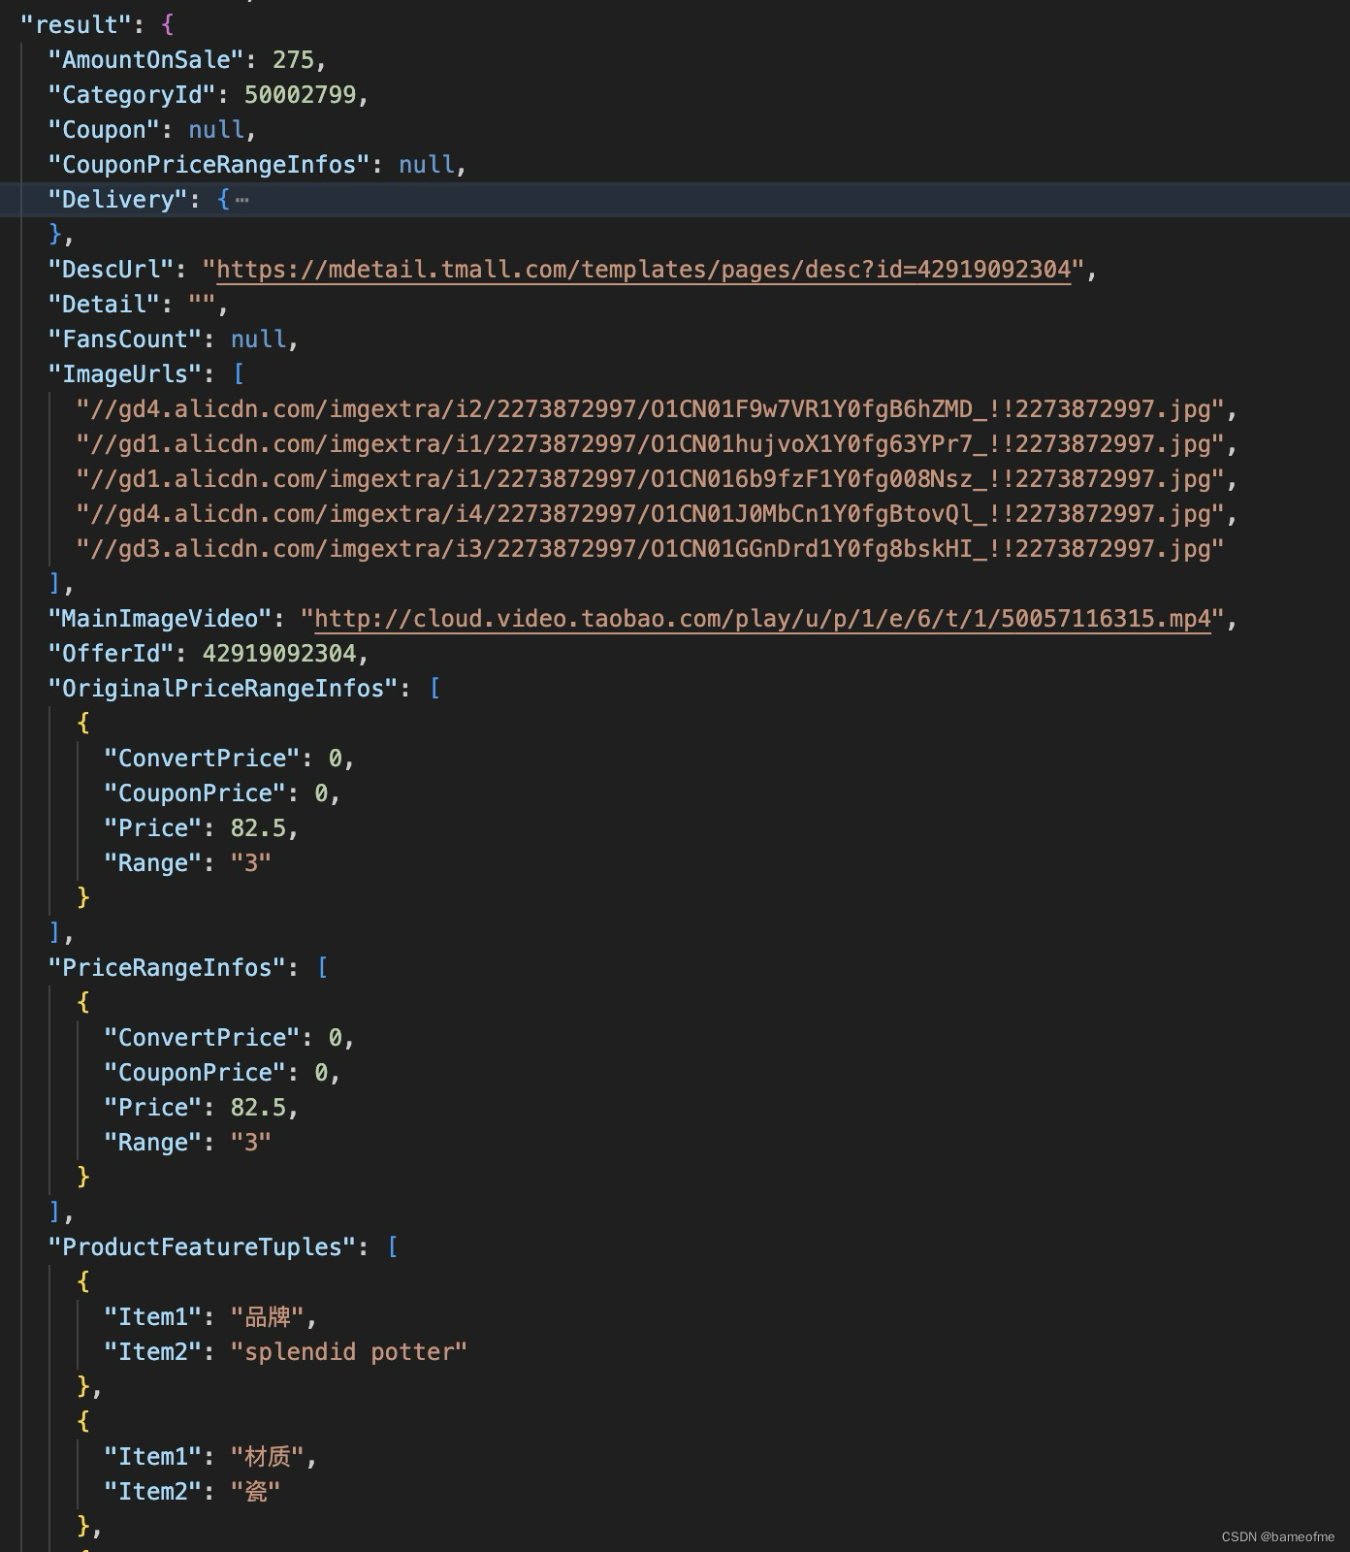The height and width of the screenshot is (1552, 1350).
Task: Click the "DescUrl" key
Action: 111,270
